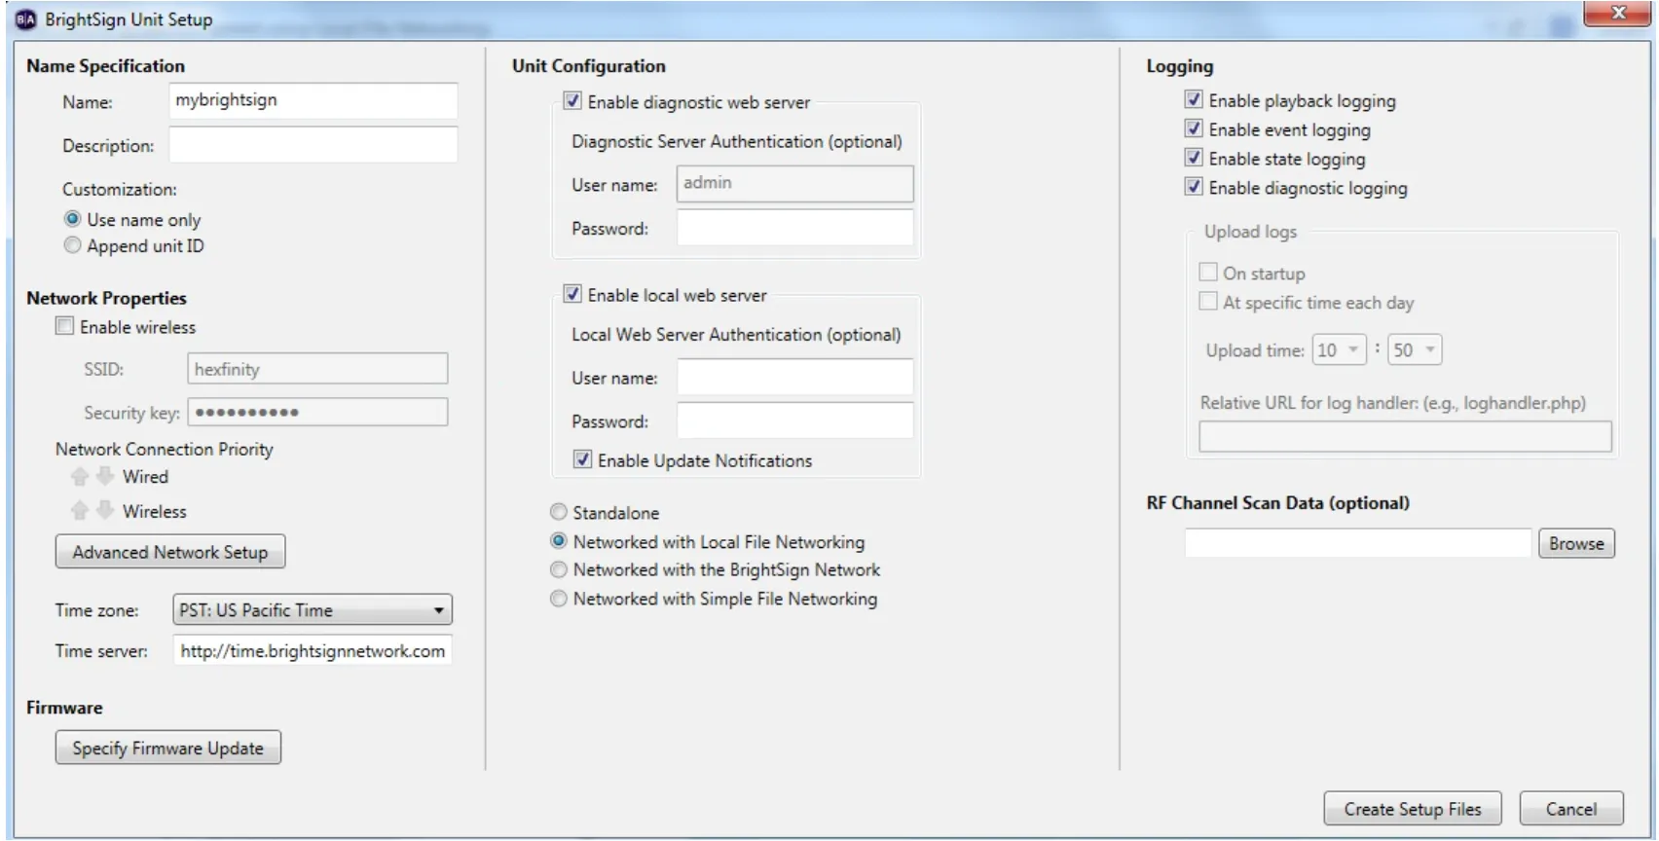
Task: Click diagnostic server Password field
Action: [795, 228]
